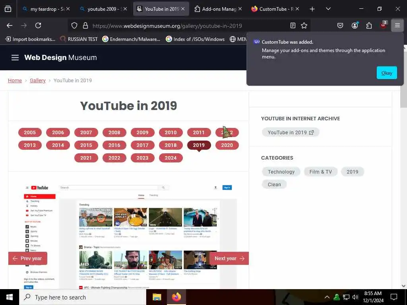This screenshot has width=407, height=305.
Task: Dismiss the CustomTube notification with Okay
Action: pos(386,73)
